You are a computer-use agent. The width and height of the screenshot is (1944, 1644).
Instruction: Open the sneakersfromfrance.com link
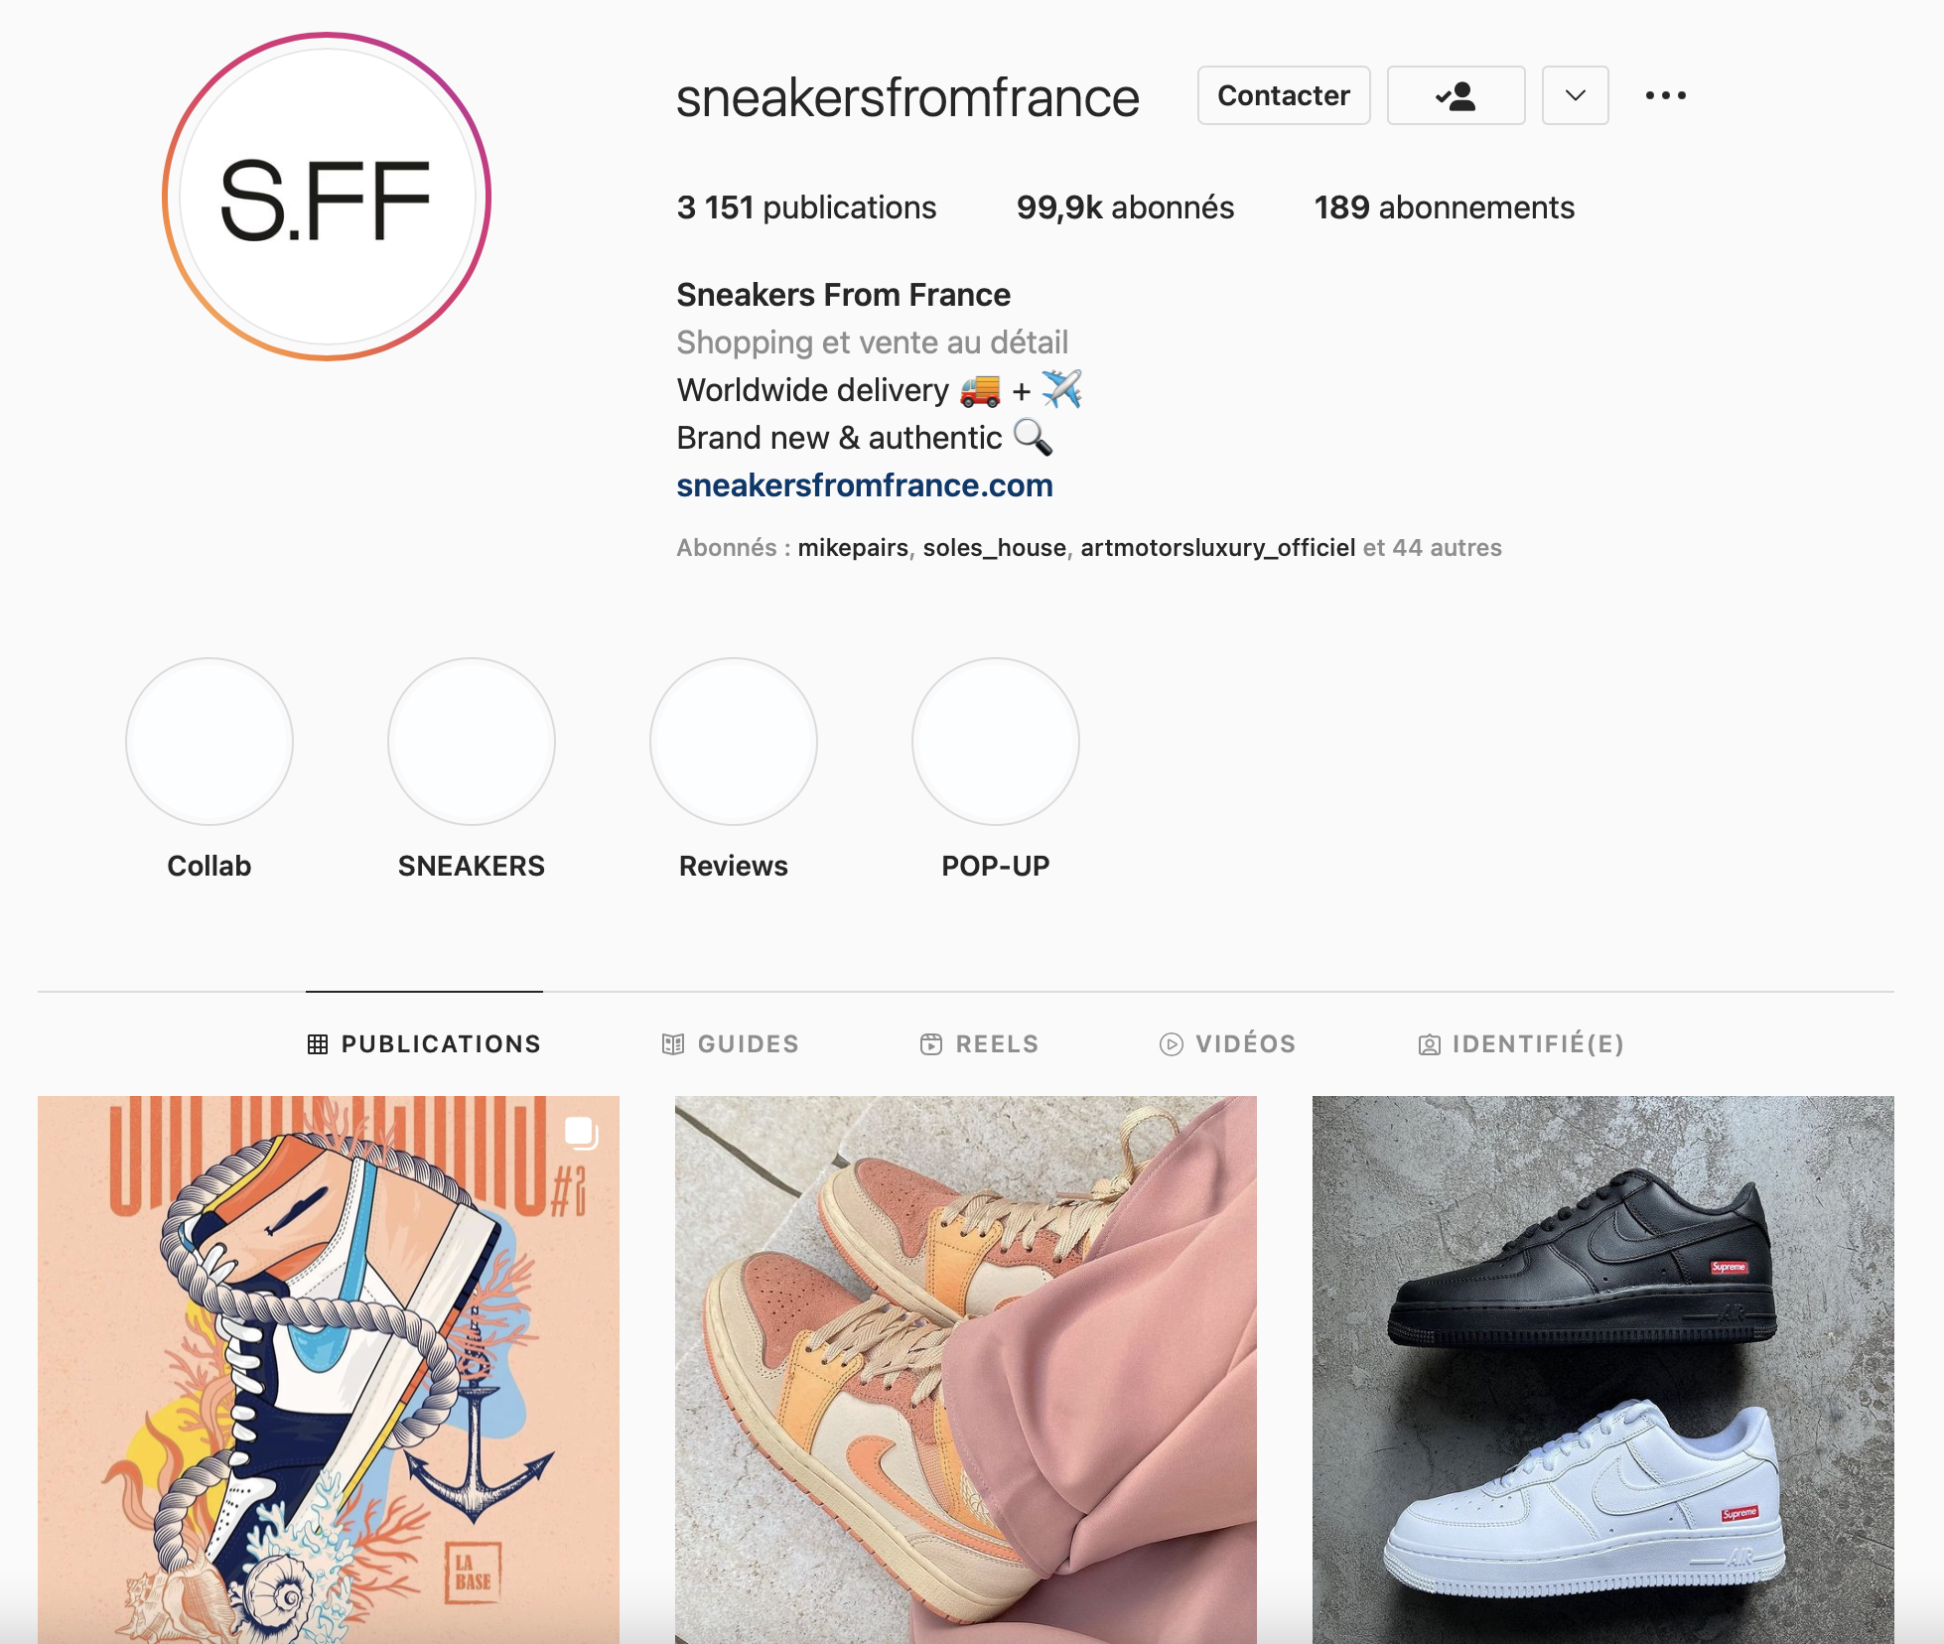pyautogui.click(x=865, y=485)
